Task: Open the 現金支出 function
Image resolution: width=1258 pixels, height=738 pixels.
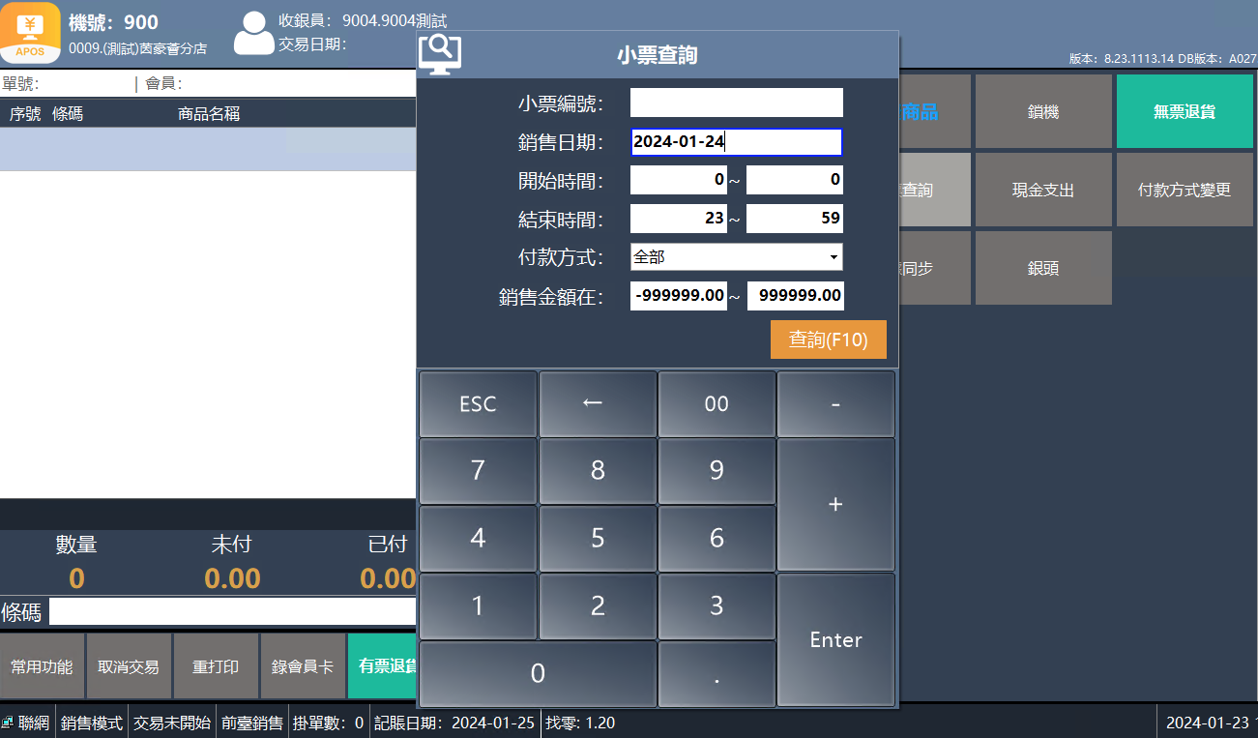Action: point(1043,190)
